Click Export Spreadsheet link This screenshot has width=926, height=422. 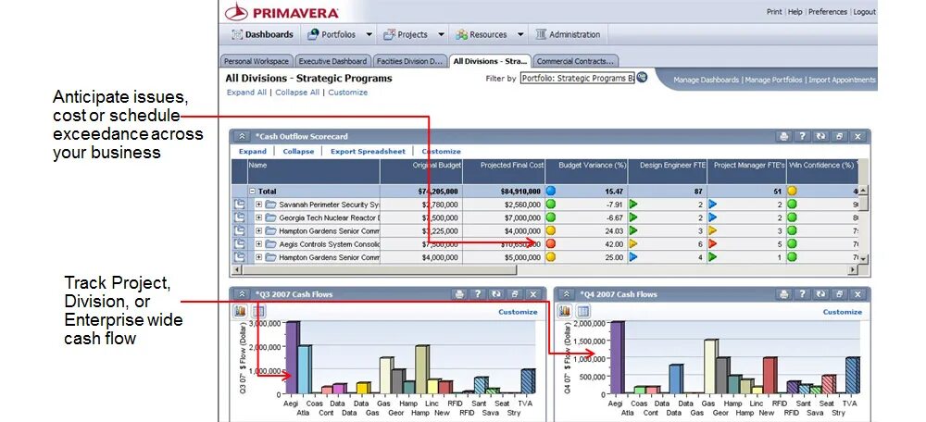point(368,152)
